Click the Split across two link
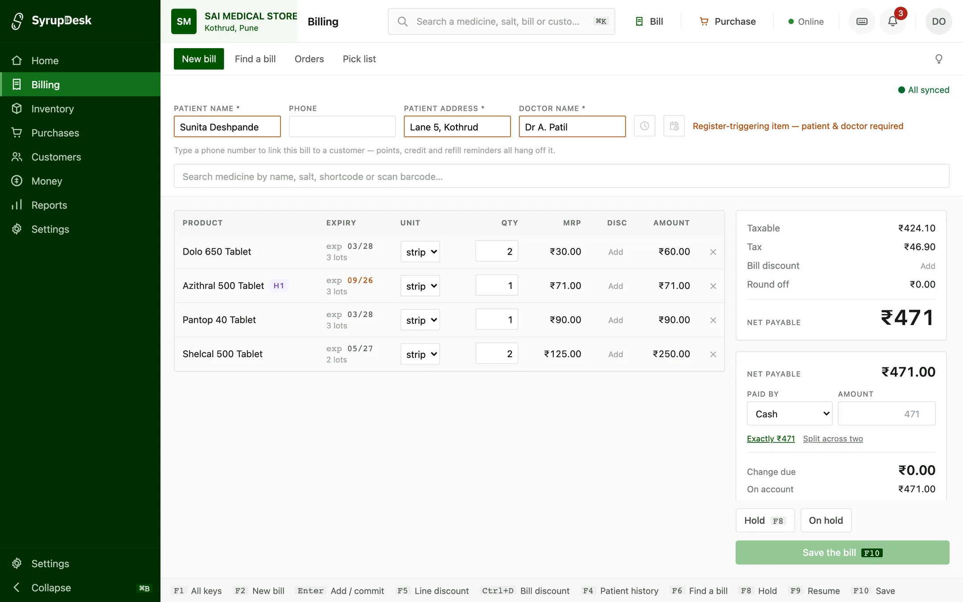Viewport: 963px width, 602px height. [x=833, y=439]
